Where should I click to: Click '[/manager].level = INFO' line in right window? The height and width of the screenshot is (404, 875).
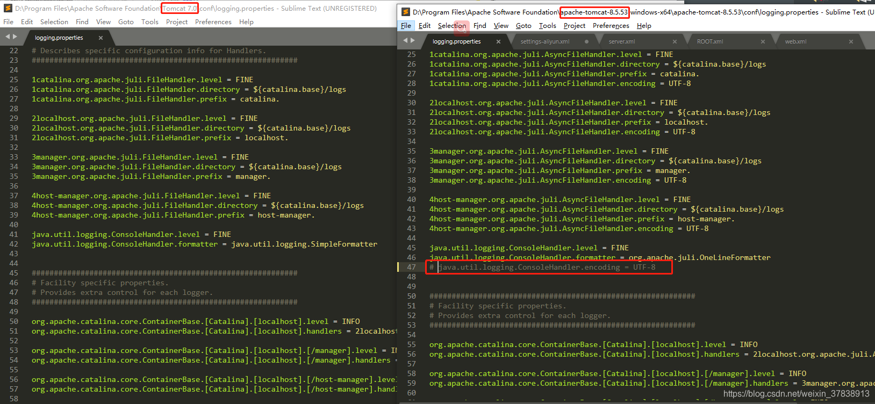pyautogui.click(x=618, y=373)
